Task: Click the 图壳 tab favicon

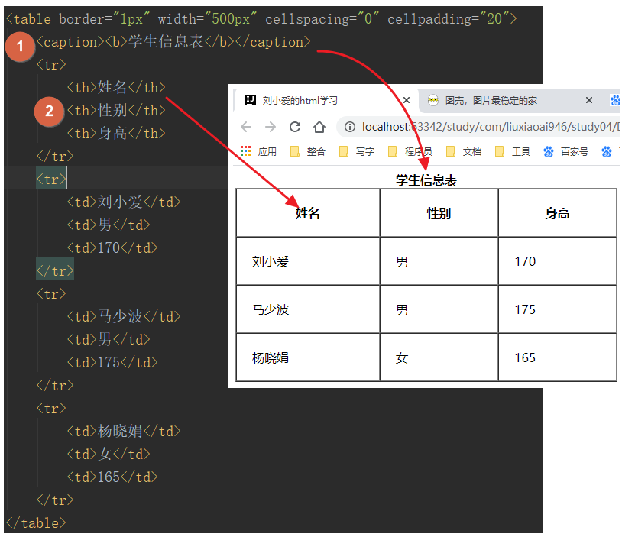Action: (x=433, y=100)
